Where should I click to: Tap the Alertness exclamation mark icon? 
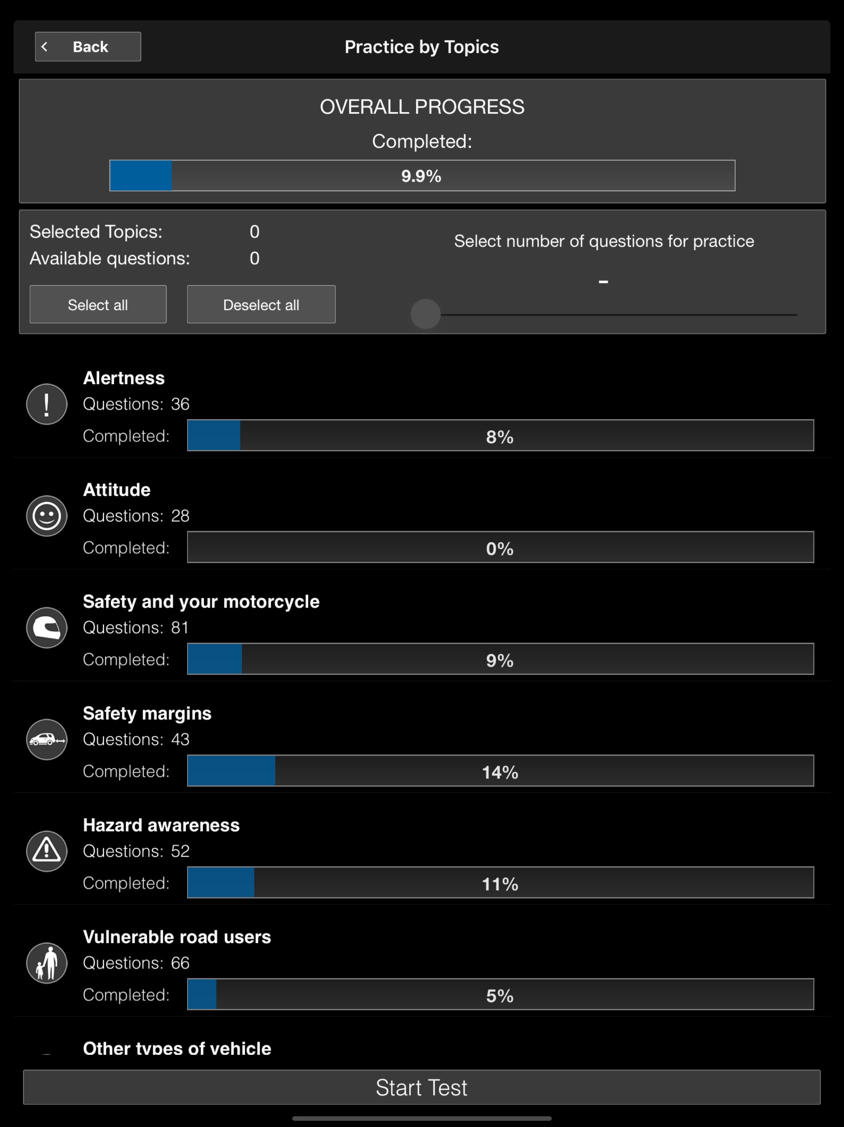click(47, 404)
